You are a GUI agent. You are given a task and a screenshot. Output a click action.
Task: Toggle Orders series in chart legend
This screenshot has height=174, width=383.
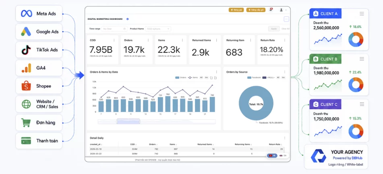tap(181, 77)
